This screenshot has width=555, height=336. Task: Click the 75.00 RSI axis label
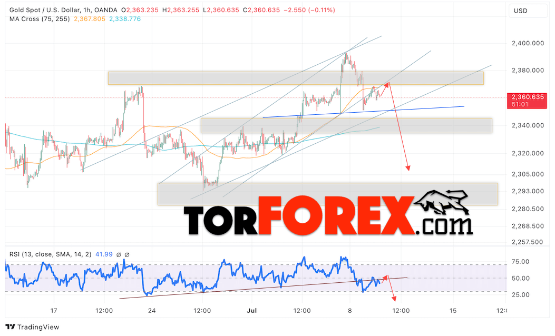pyautogui.click(x=521, y=262)
